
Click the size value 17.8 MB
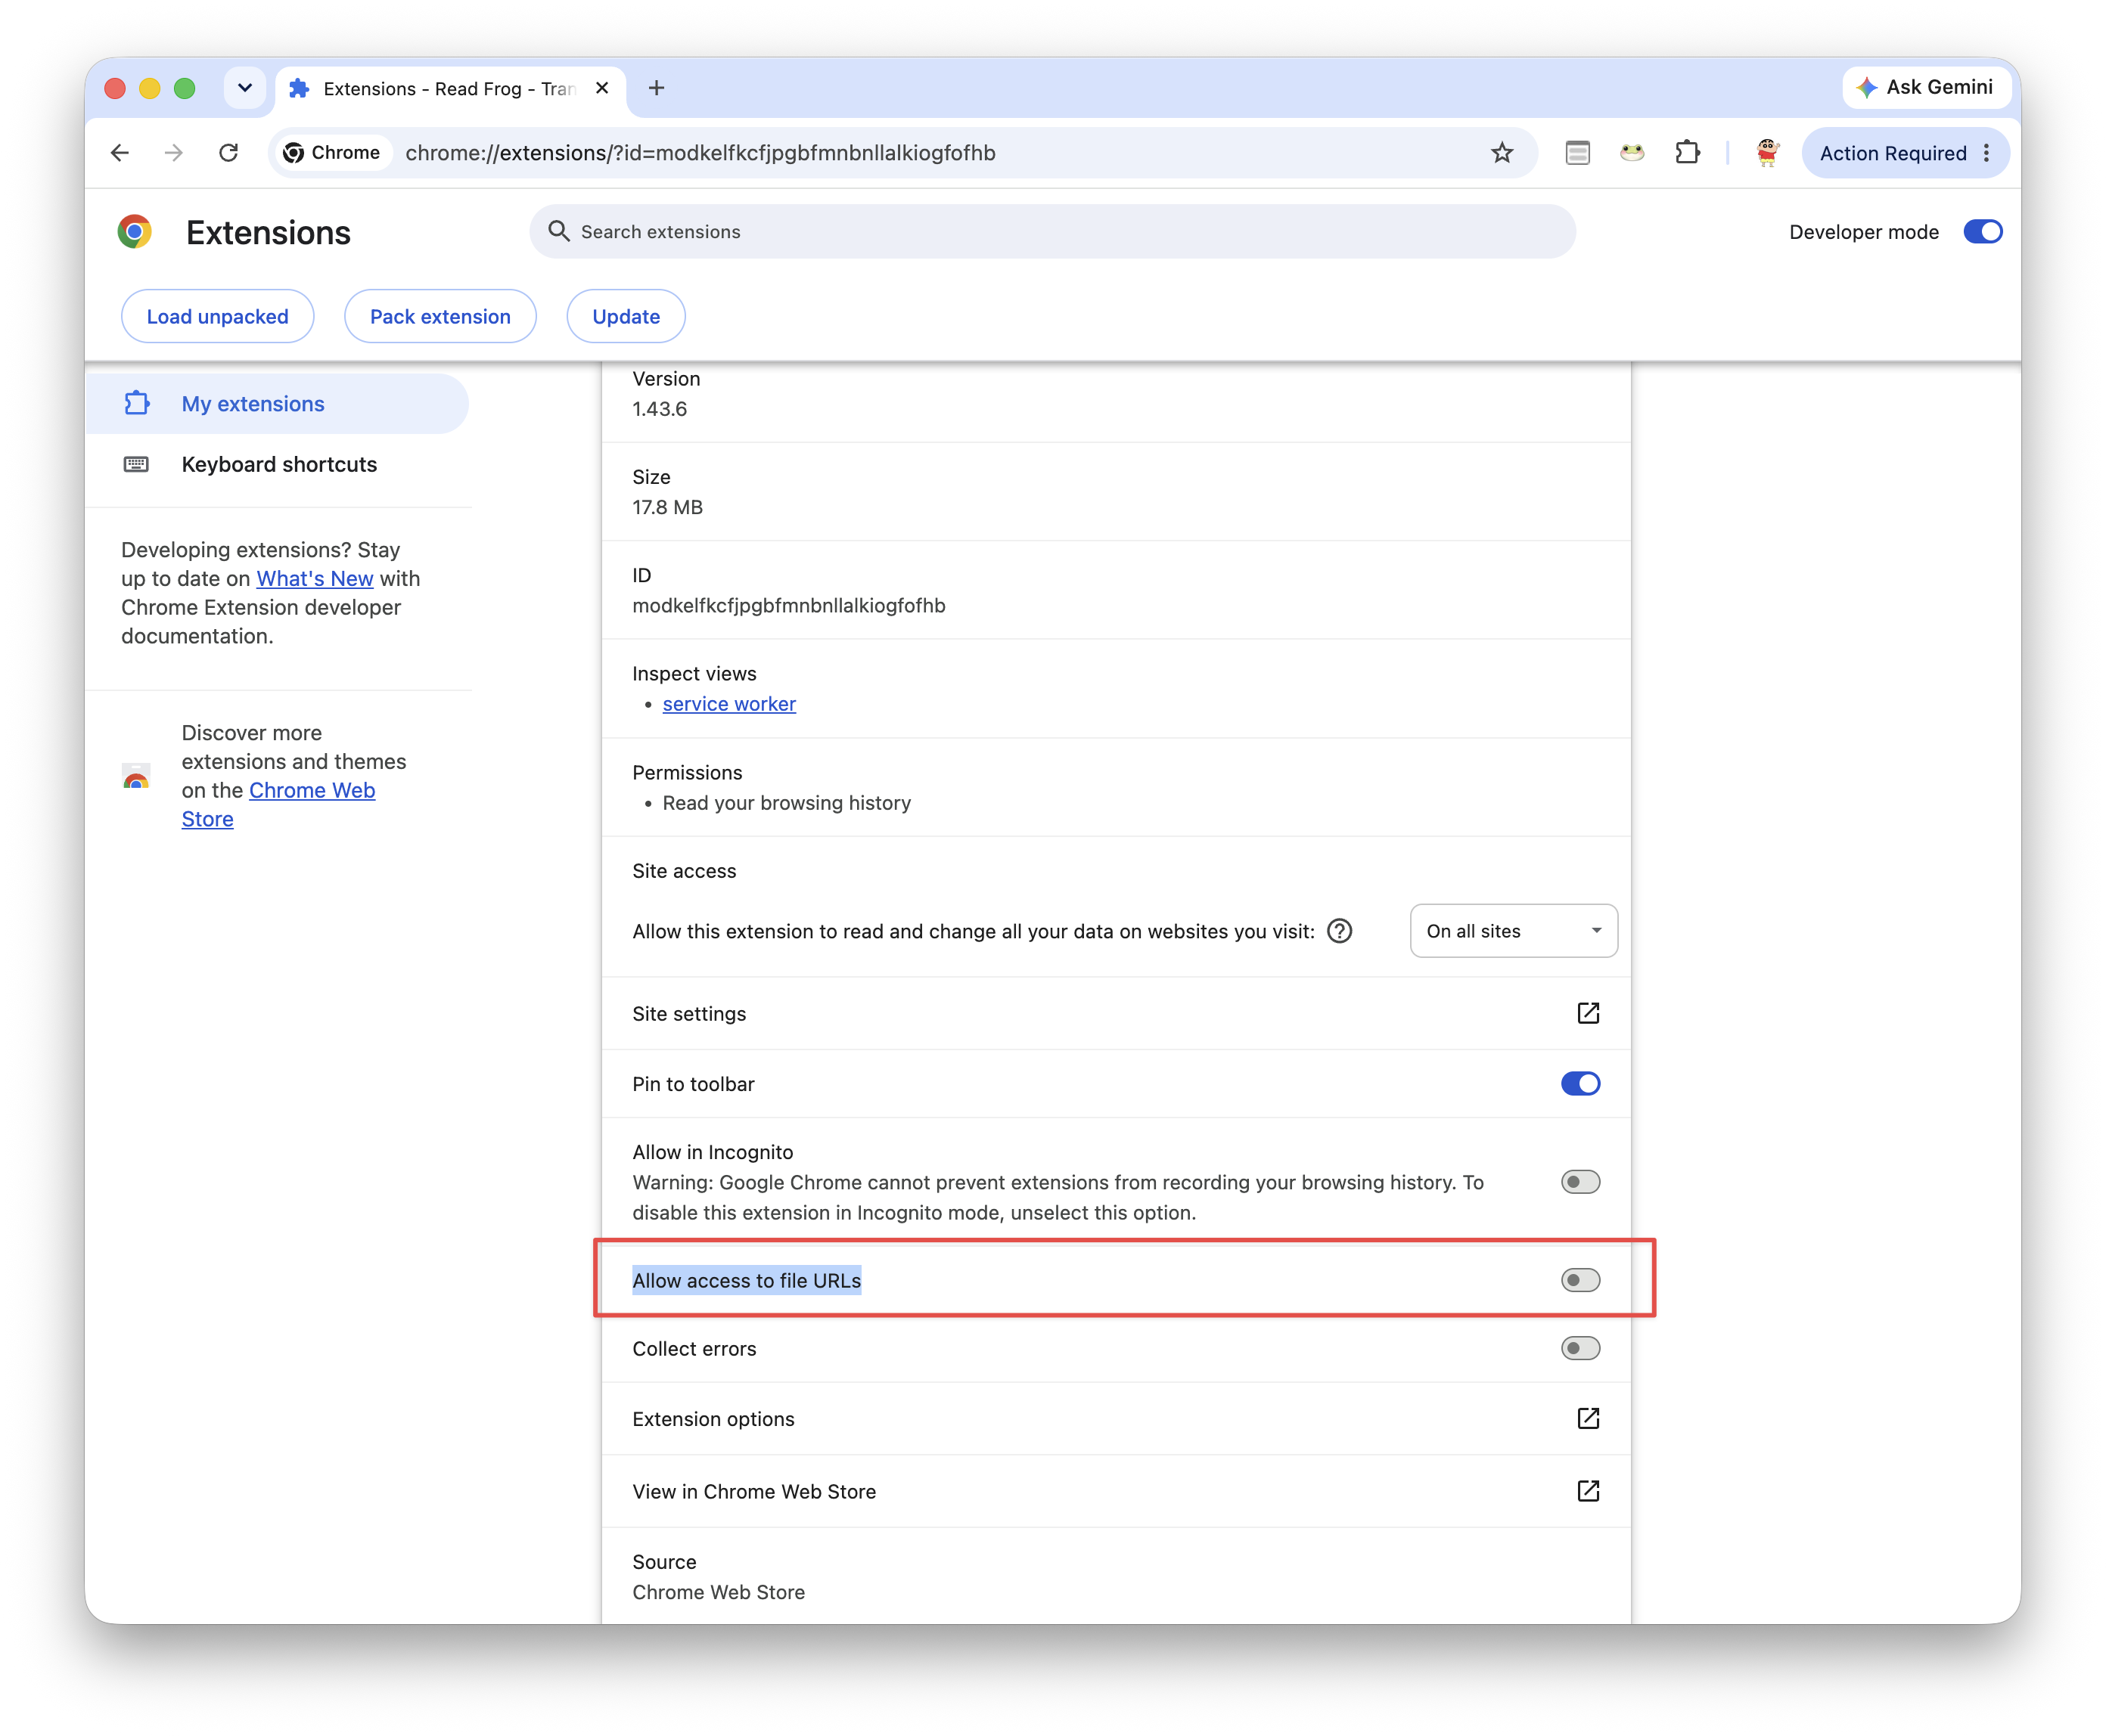pyautogui.click(x=667, y=507)
